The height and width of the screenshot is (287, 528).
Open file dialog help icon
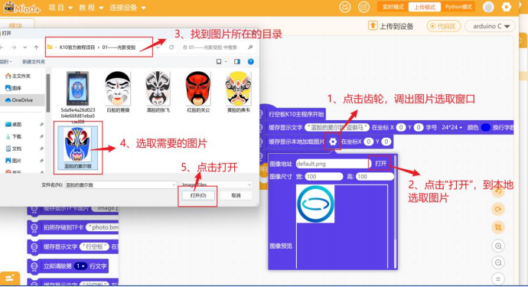250,62
